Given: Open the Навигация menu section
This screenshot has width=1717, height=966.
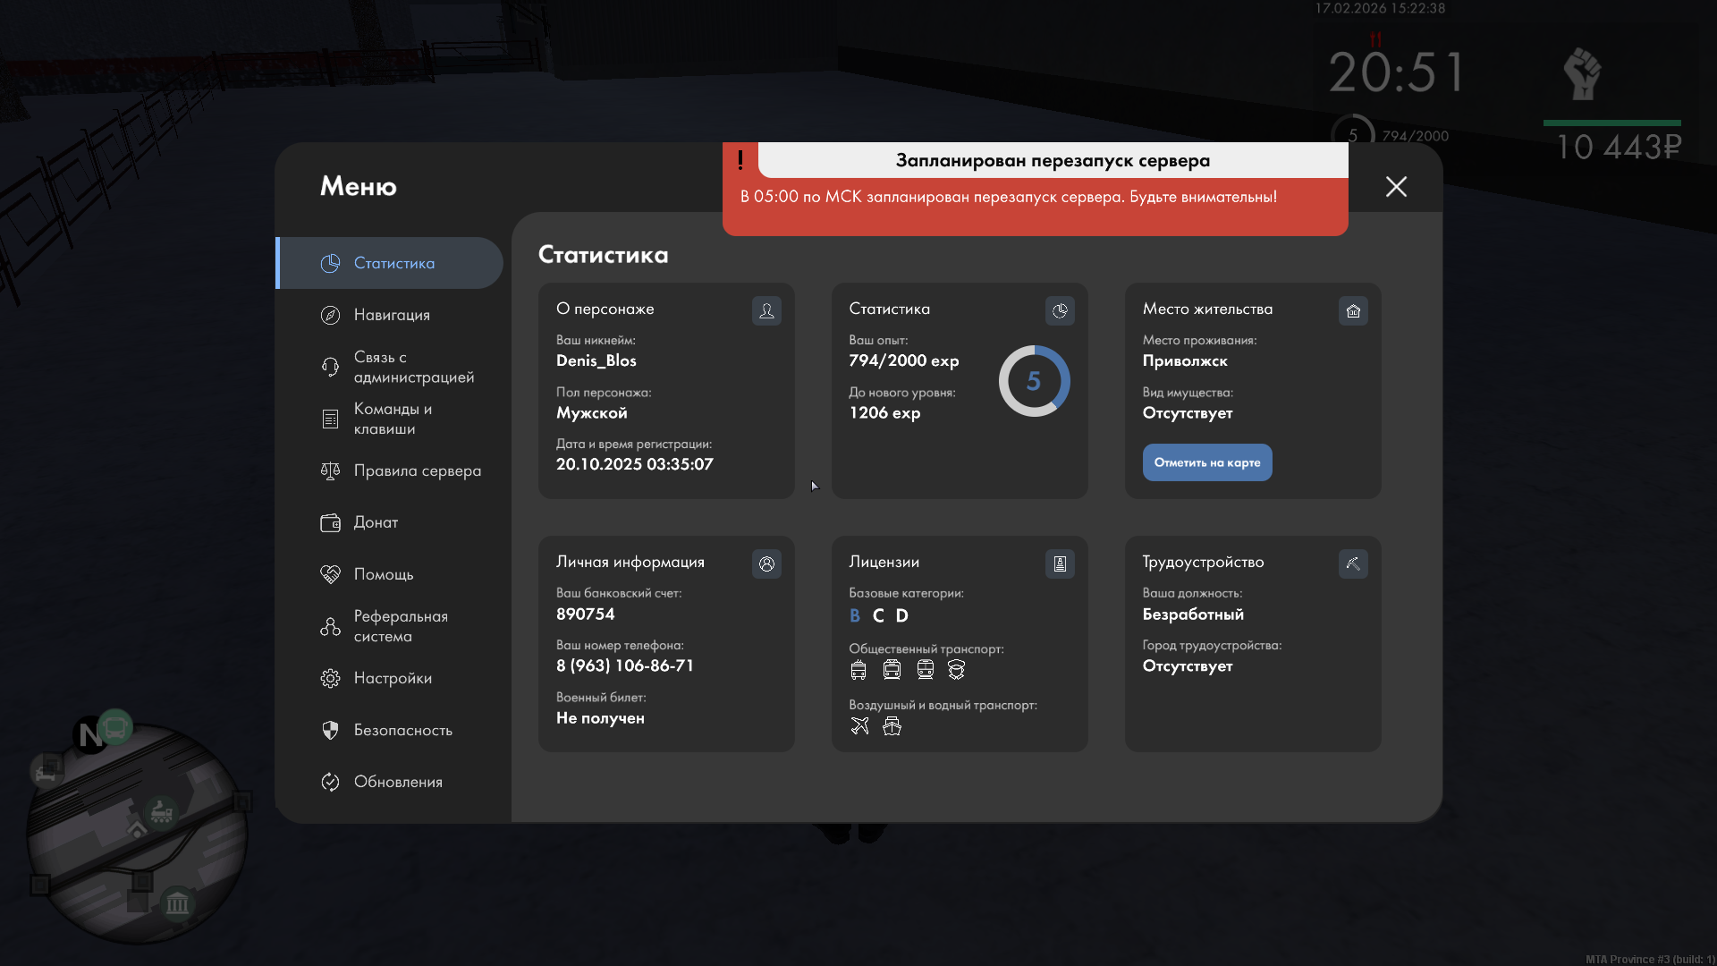Looking at the screenshot, I should pyautogui.click(x=391, y=315).
